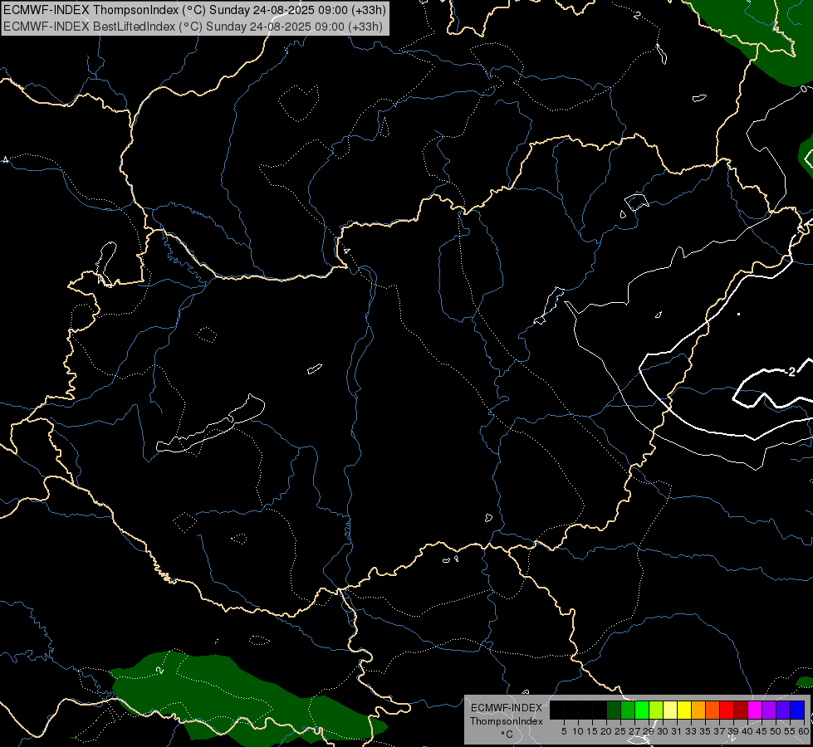813x747 pixels.
Task: Click the legend tick value '5'
Action: click(x=564, y=731)
